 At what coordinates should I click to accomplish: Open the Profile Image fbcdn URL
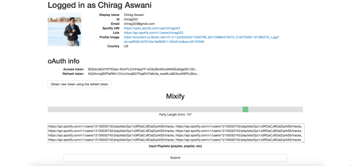(x=201, y=39)
